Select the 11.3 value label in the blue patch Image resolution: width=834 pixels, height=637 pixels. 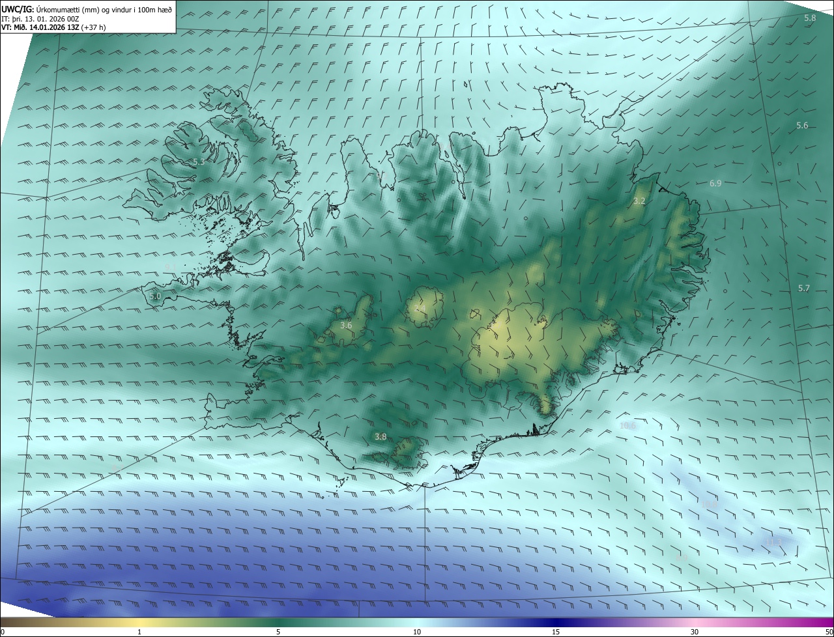(x=773, y=542)
